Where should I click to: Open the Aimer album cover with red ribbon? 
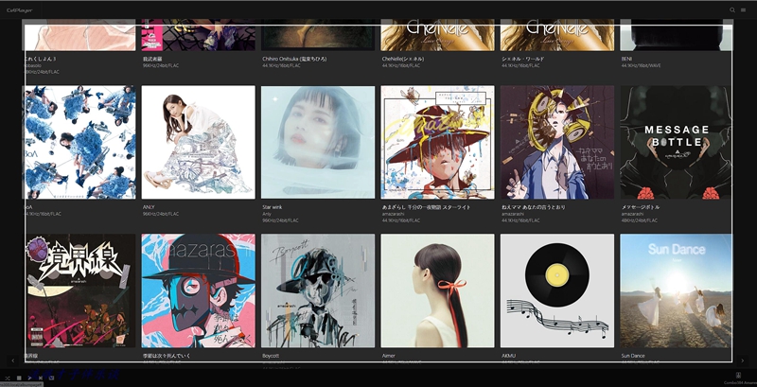pos(437,291)
